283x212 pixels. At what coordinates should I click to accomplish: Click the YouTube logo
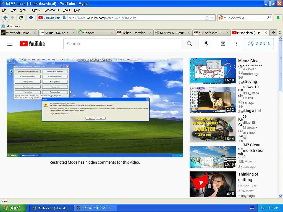32,44
